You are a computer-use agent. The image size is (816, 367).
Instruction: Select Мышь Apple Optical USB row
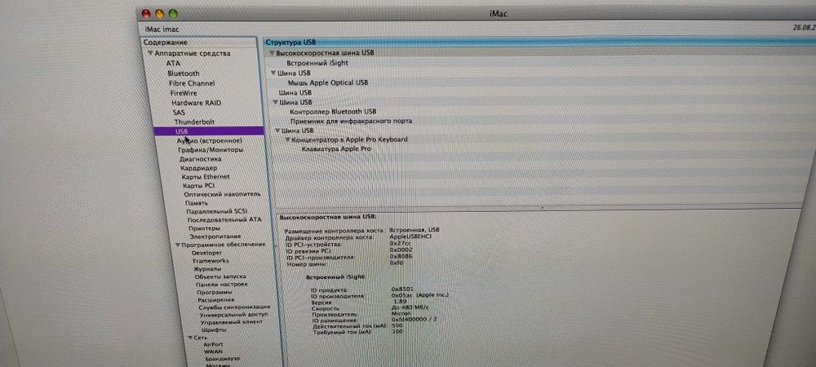click(328, 82)
